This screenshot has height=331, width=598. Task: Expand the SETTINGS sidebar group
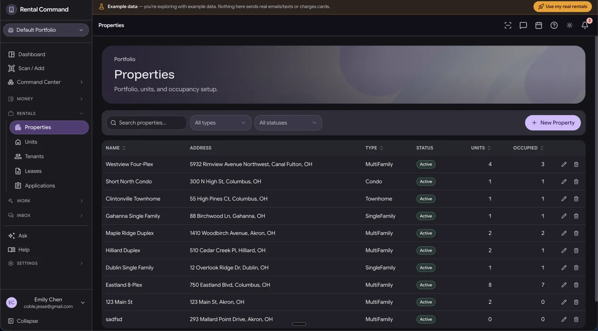pos(46,263)
